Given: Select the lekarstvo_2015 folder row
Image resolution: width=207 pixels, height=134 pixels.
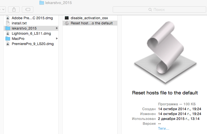Looking at the screenshot, I should (x=31, y=28).
